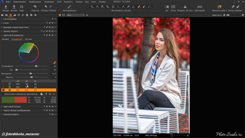245x138 pixels.
Task: Click the Сбросить (Reset) arrow icon
Action: tap(35, 7)
